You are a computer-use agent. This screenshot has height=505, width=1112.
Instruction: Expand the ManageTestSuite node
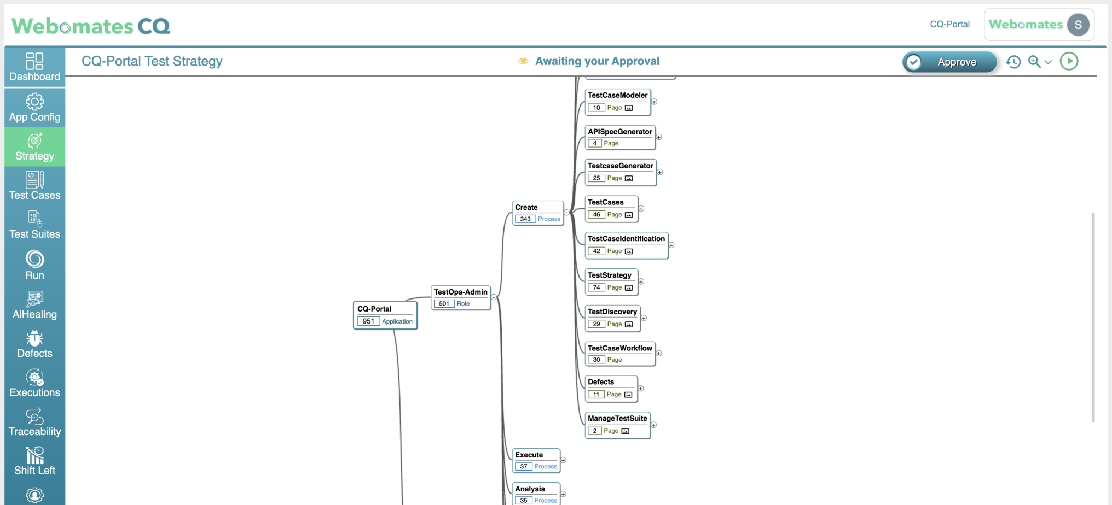pyautogui.click(x=653, y=425)
